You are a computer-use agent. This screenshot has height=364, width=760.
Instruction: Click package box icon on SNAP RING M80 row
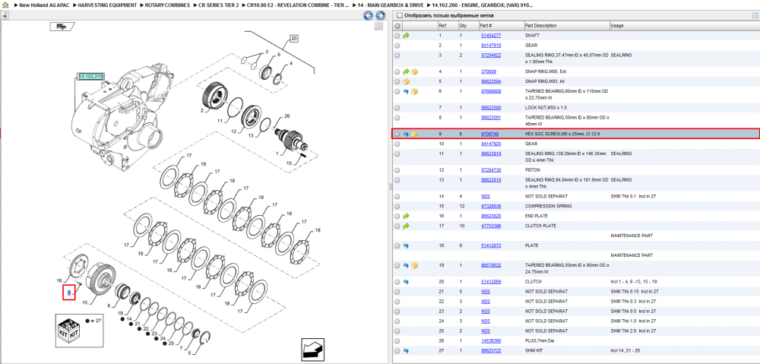coord(414,71)
